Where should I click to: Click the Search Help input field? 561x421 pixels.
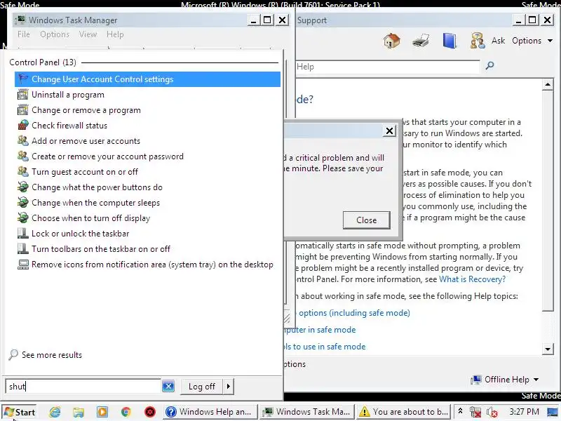[388, 67]
